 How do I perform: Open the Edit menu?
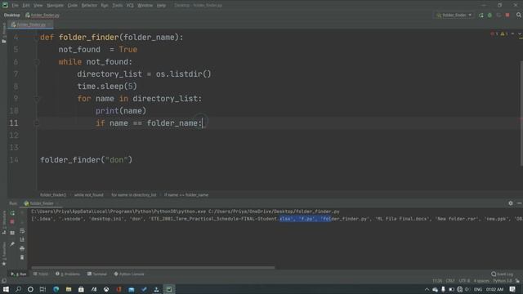coord(26,6)
